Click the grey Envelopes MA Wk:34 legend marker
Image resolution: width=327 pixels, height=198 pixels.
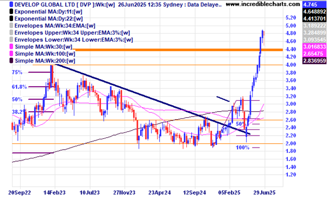click(11, 25)
